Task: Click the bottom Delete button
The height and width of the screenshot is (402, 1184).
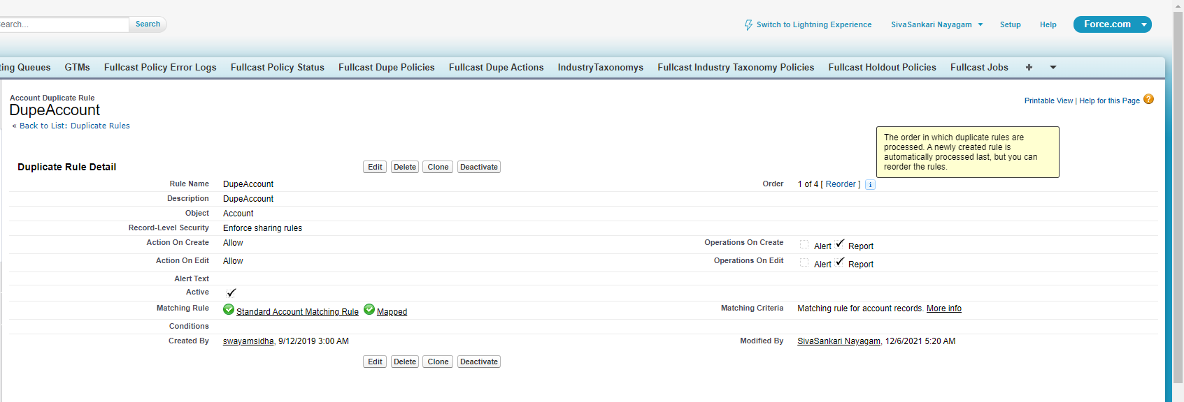Action: (405, 362)
